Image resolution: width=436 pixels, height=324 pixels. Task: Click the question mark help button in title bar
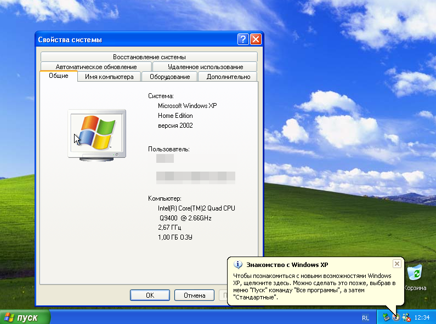(243, 39)
